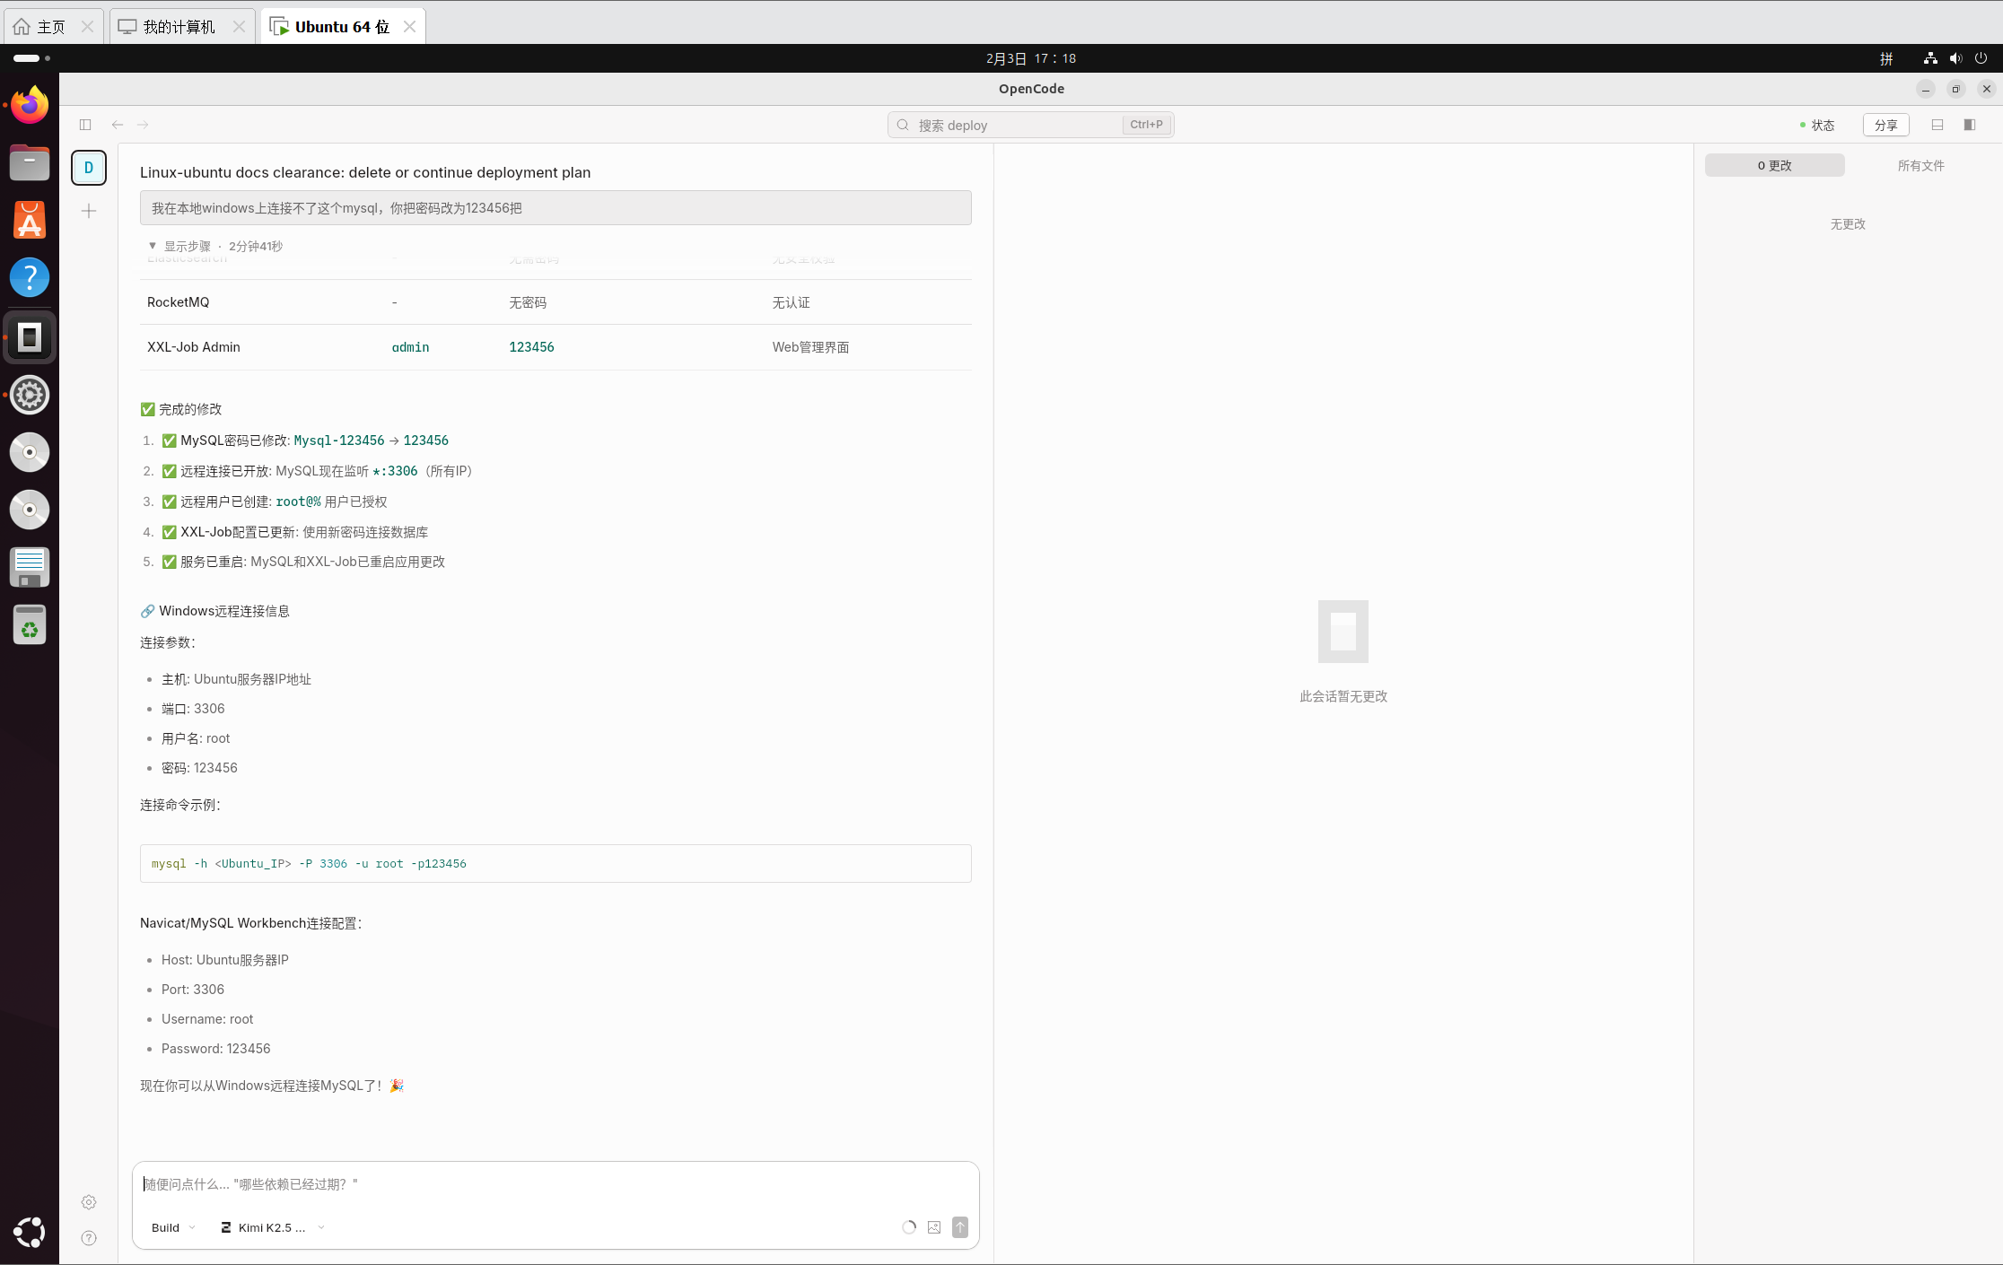Focus the 搜索 deploy search field

tap(1030, 125)
